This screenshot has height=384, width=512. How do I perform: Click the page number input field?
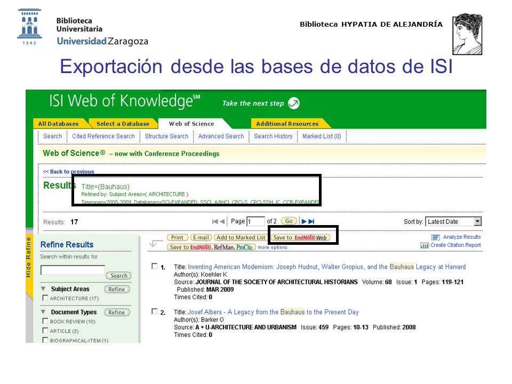coord(255,221)
